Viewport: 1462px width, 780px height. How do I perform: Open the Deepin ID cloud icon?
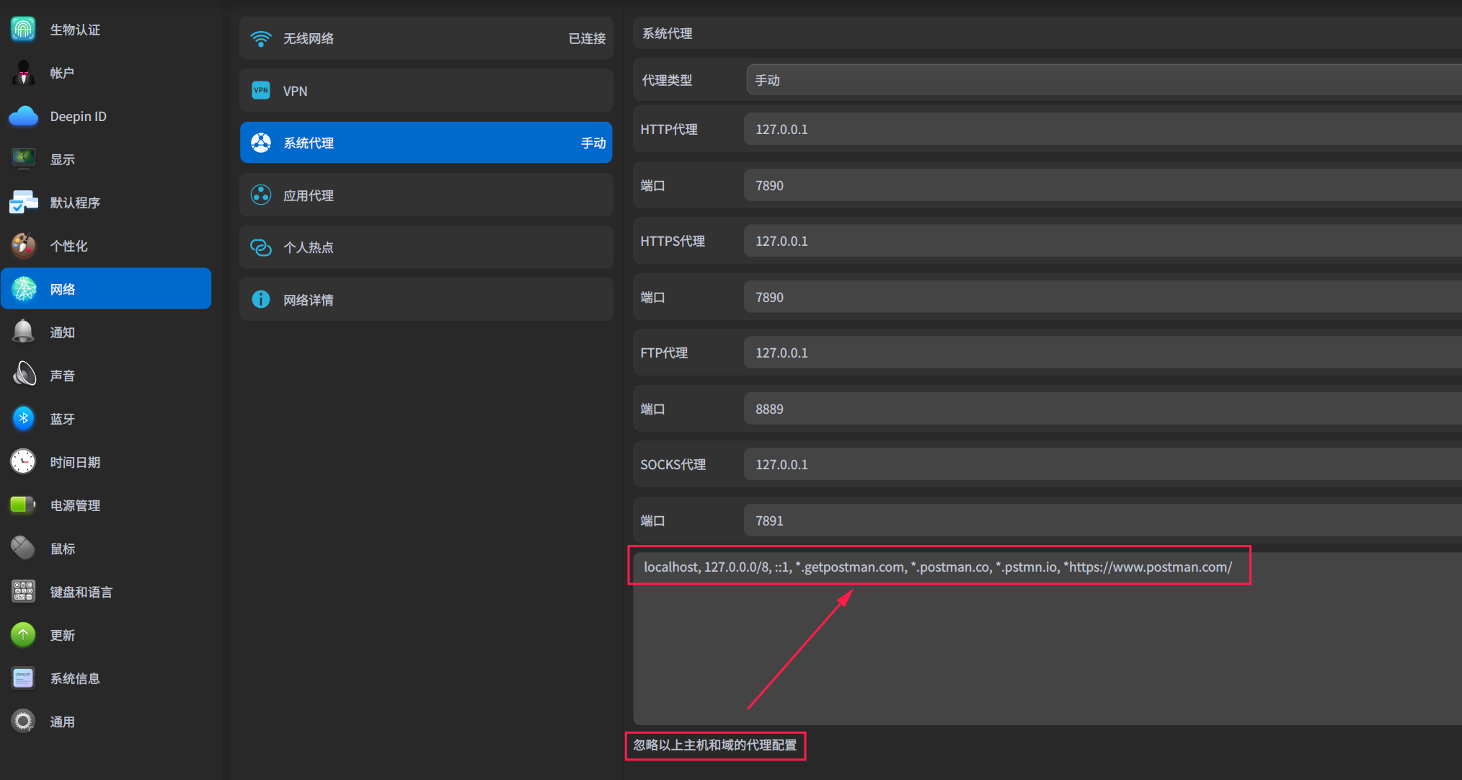[x=23, y=116]
